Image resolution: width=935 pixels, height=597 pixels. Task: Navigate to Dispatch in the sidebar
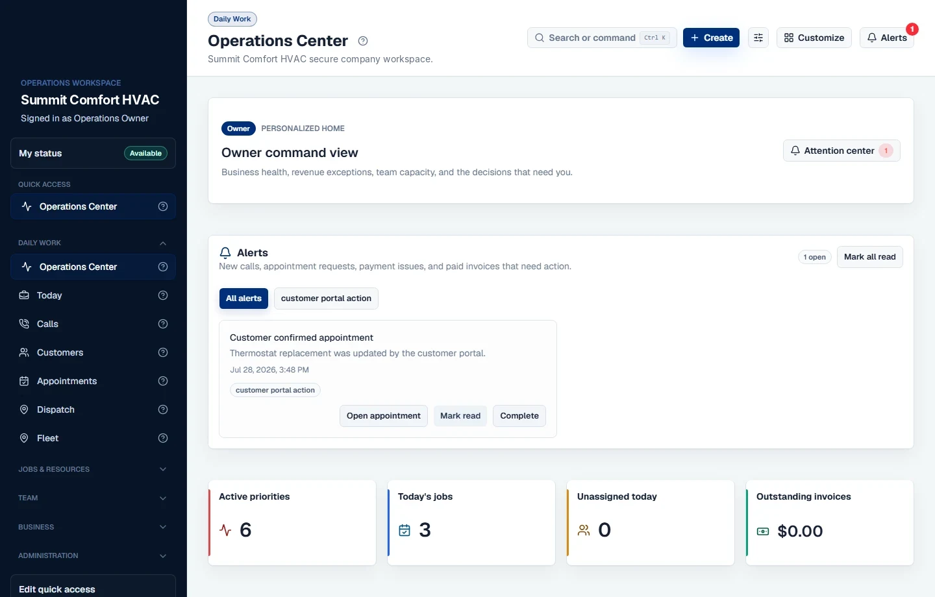pyautogui.click(x=93, y=409)
